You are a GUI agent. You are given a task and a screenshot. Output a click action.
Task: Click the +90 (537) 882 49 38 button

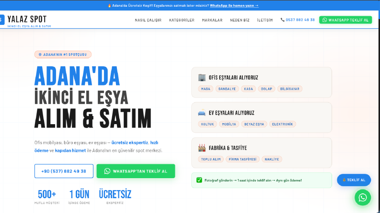click(x=64, y=171)
